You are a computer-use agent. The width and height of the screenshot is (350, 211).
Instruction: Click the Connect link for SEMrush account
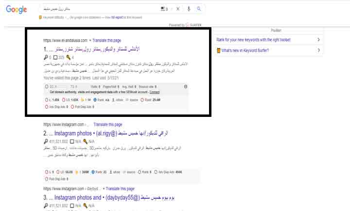(x=155, y=92)
